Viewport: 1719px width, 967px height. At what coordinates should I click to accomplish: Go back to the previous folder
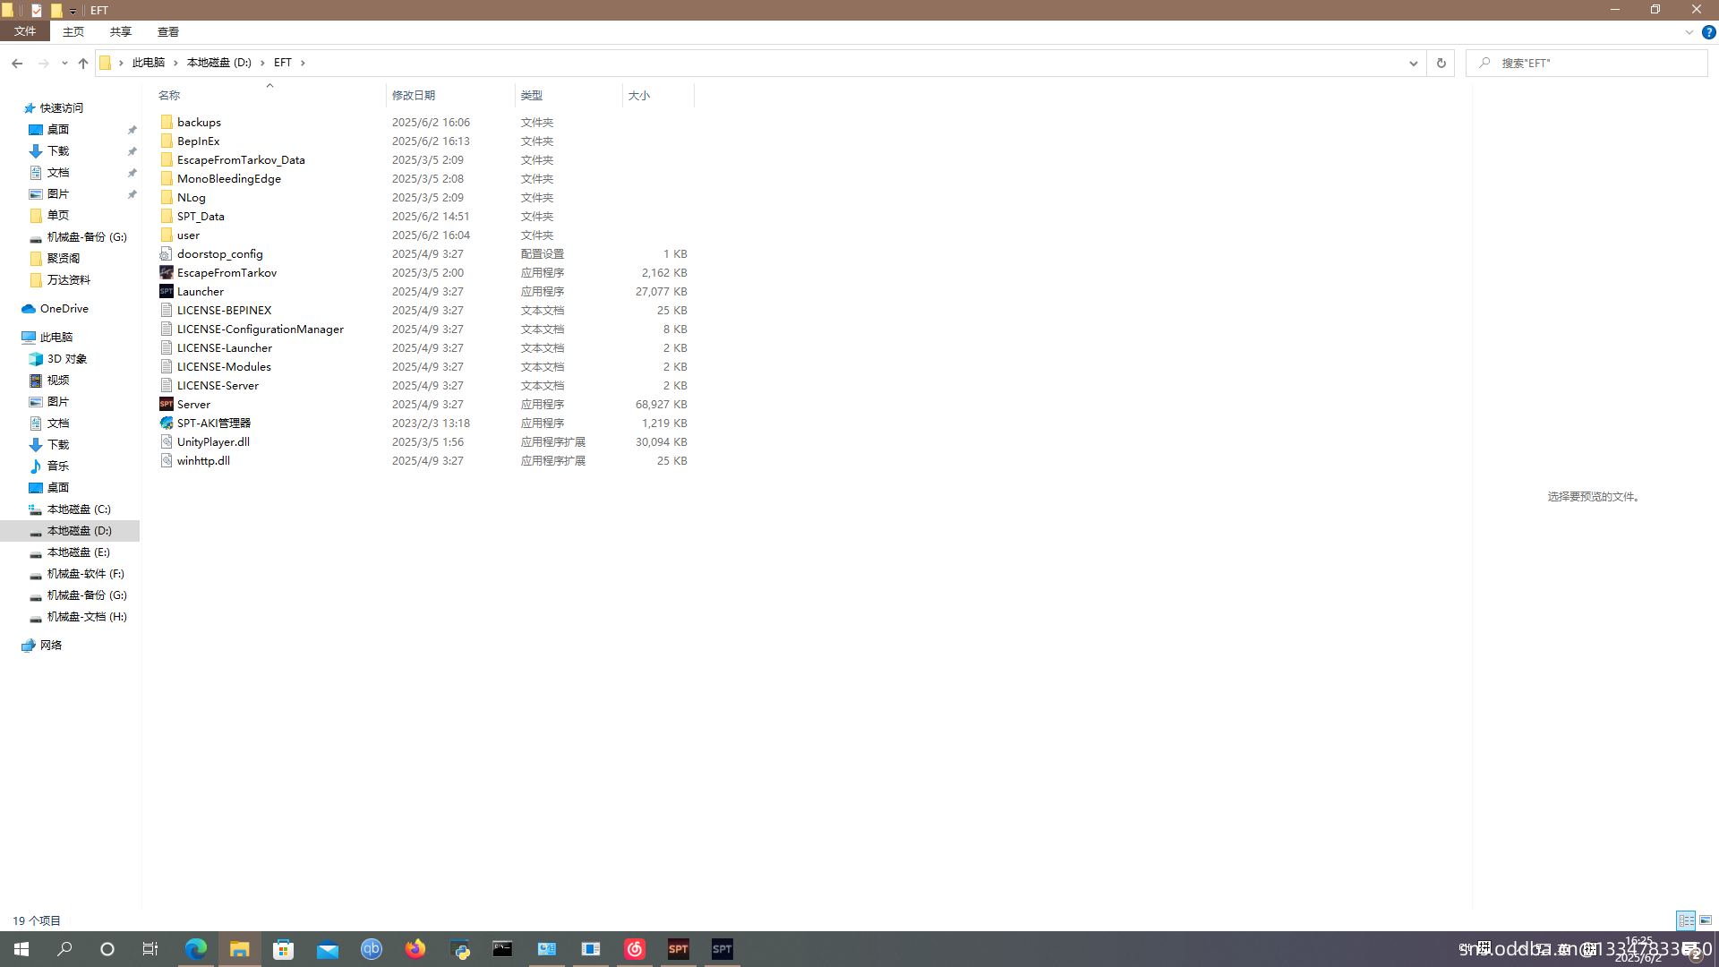point(17,63)
